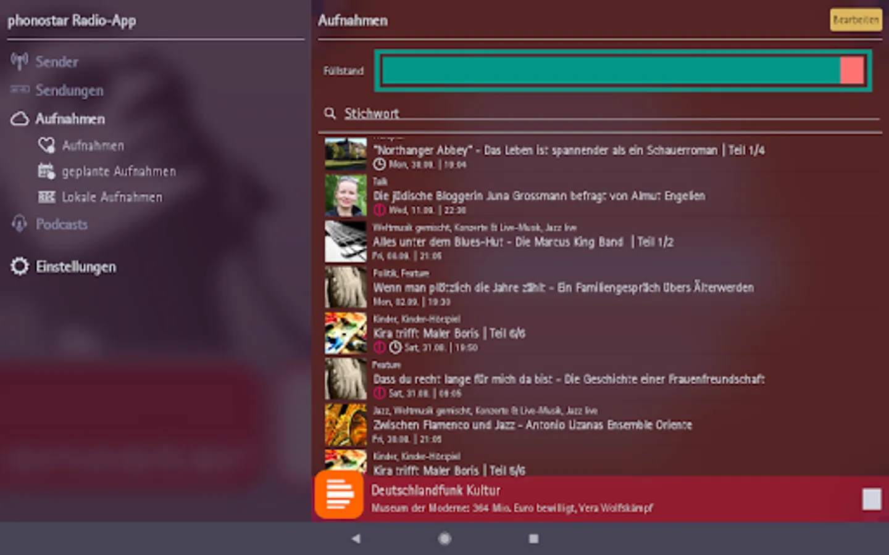This screenshot has width=889, height=555.
Task: Open Zwischen Flamenco und Jazz recording
Action: click(x=532, y=425)
